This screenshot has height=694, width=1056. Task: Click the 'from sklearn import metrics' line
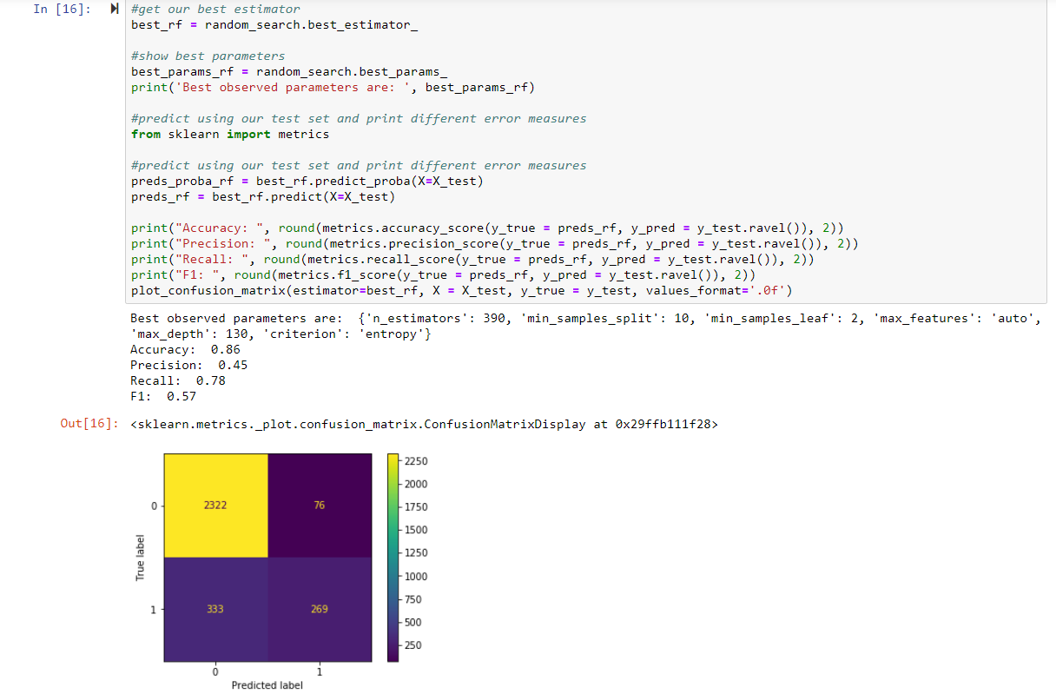(230, 134)
